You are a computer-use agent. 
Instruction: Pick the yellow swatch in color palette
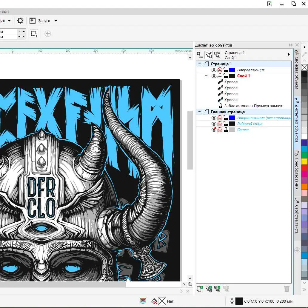304,161
